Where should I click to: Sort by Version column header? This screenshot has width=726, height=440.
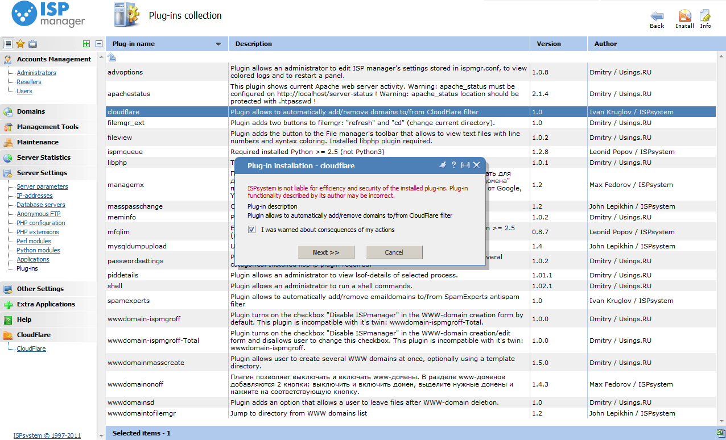(559, 44)
